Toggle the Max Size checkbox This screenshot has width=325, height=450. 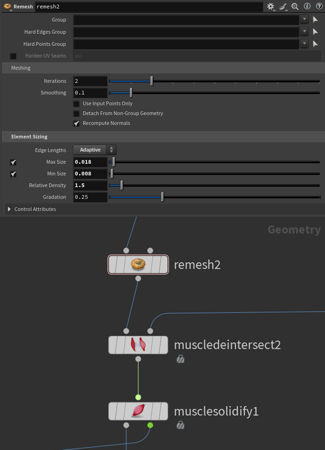(13, 162)
